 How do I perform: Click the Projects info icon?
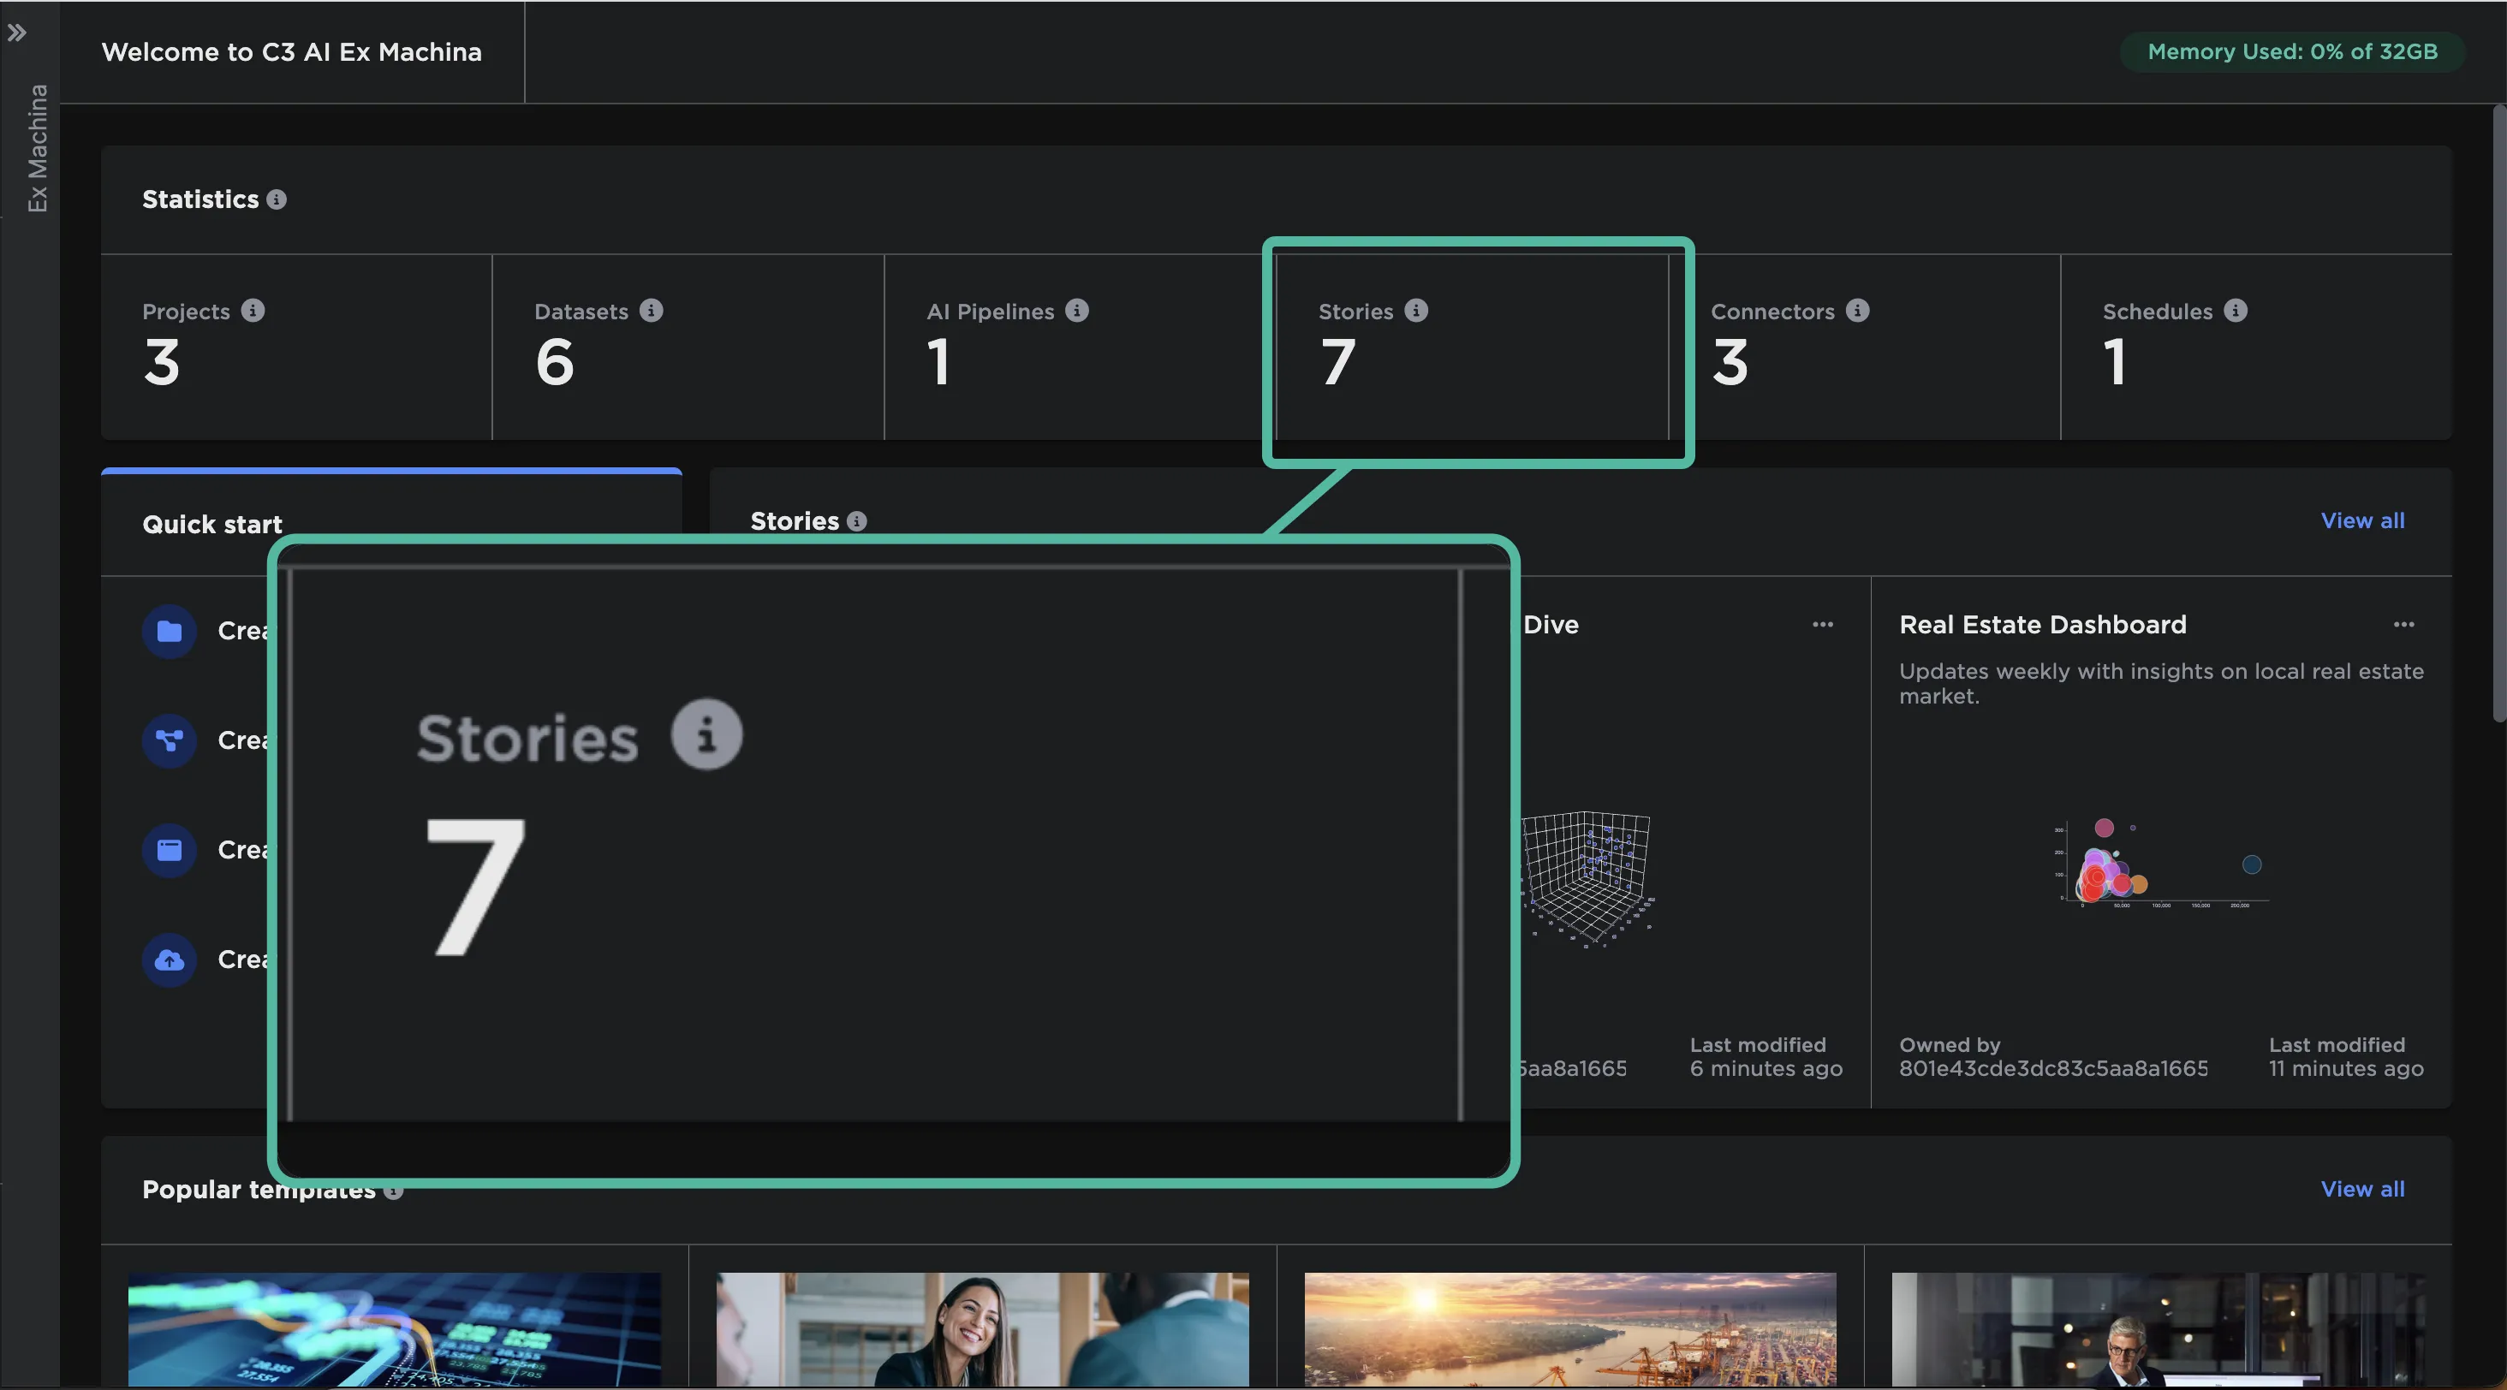(x=253, y=311)
